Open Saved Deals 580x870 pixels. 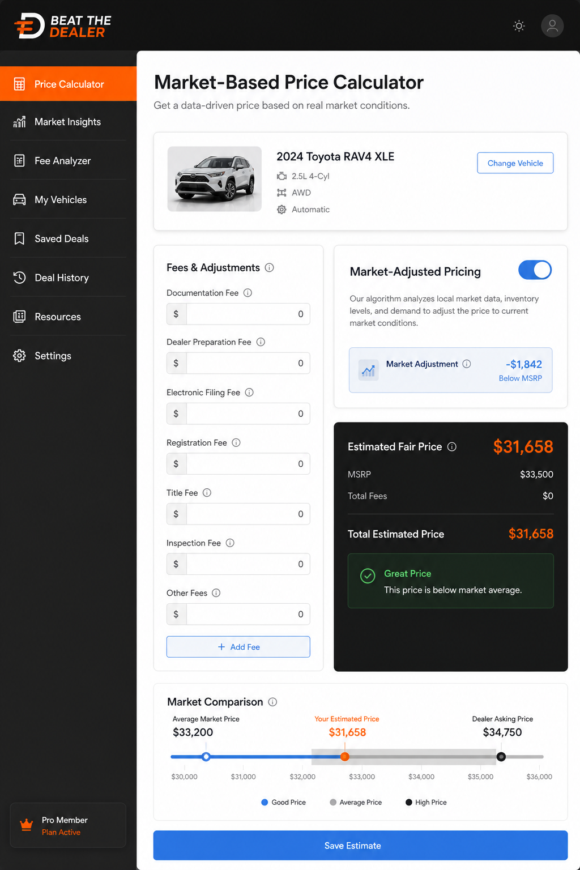click(x=68, y=238)
